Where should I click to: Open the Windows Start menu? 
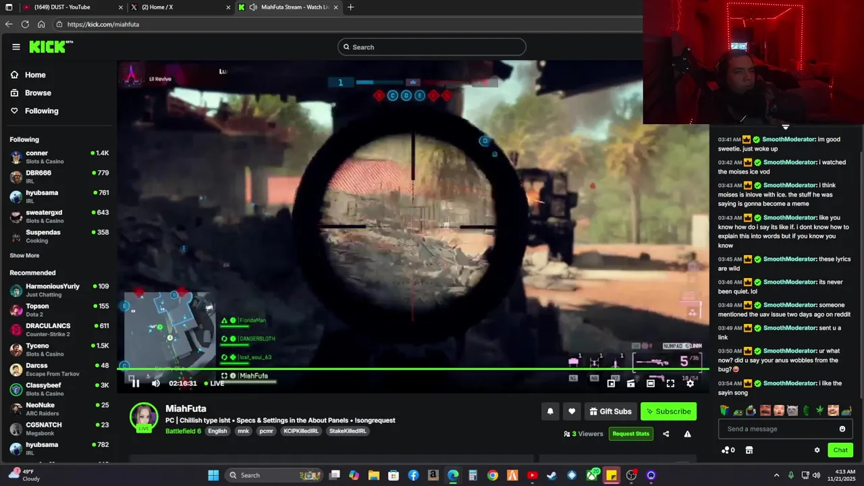tap(213, 475)
